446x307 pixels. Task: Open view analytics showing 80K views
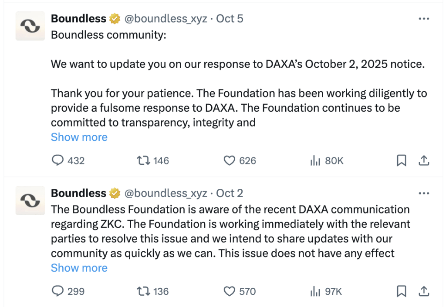pyautogui.click(x=315, y=160)
